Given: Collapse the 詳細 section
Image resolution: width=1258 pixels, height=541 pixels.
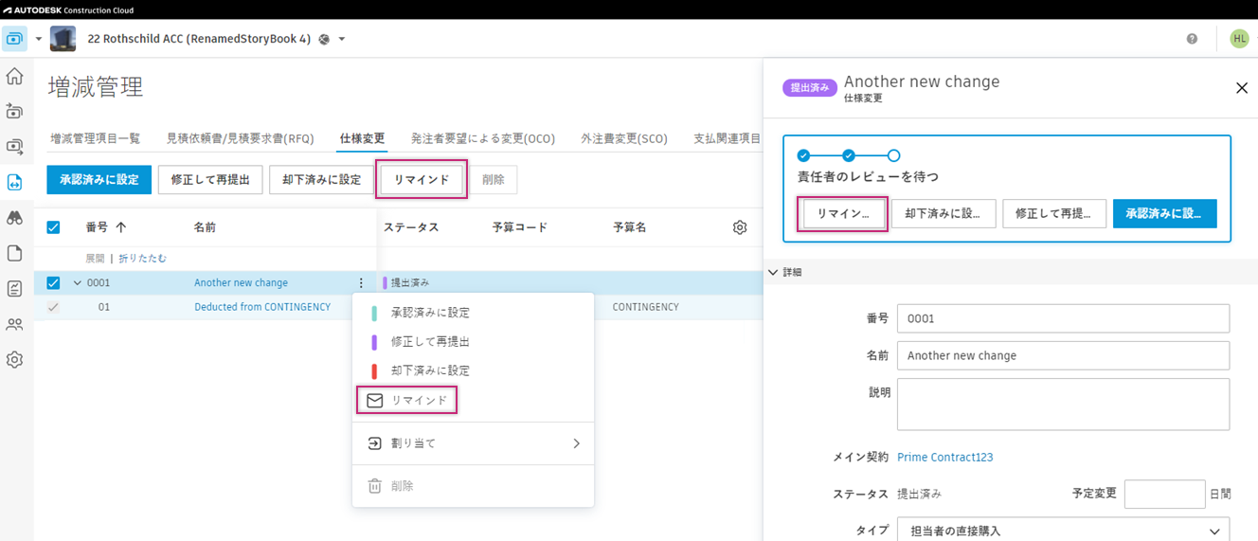Looking at the screenshot, I should point(774,272).
